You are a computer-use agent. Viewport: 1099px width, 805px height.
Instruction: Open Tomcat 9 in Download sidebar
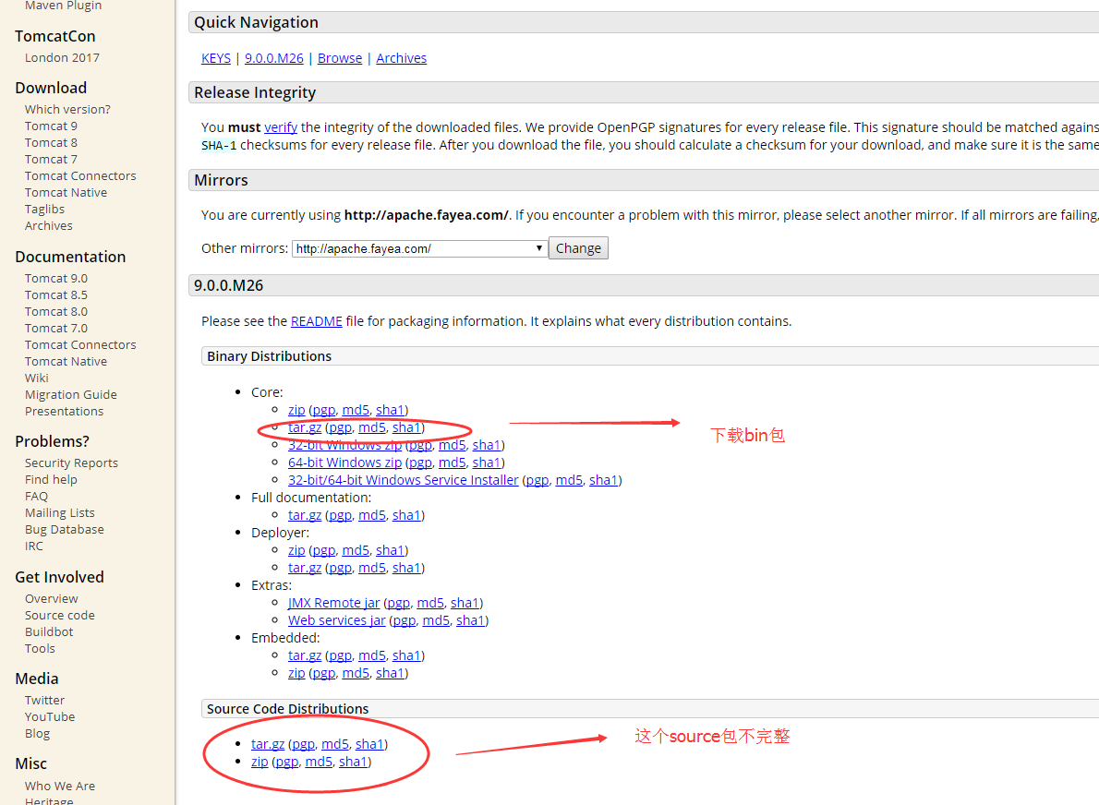tap(51, 126)
